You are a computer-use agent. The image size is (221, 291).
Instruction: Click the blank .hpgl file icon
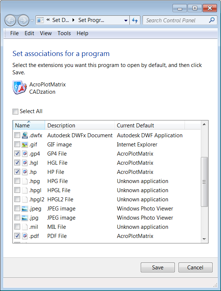(x=25, y=190)
